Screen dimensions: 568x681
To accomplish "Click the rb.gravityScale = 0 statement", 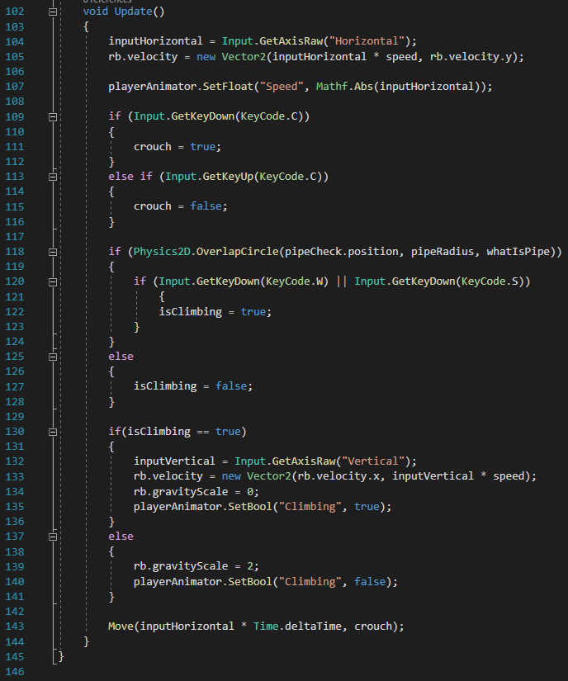I will (184, 491).
